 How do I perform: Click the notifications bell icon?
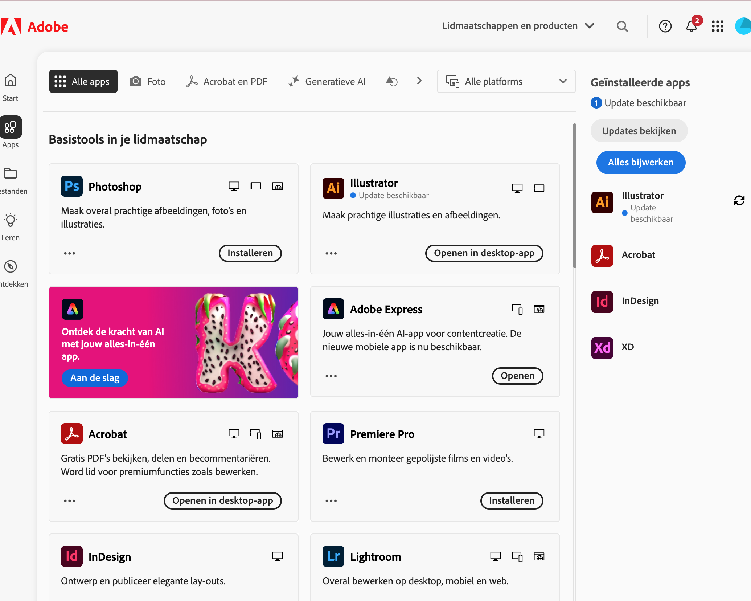click(691, 26)
